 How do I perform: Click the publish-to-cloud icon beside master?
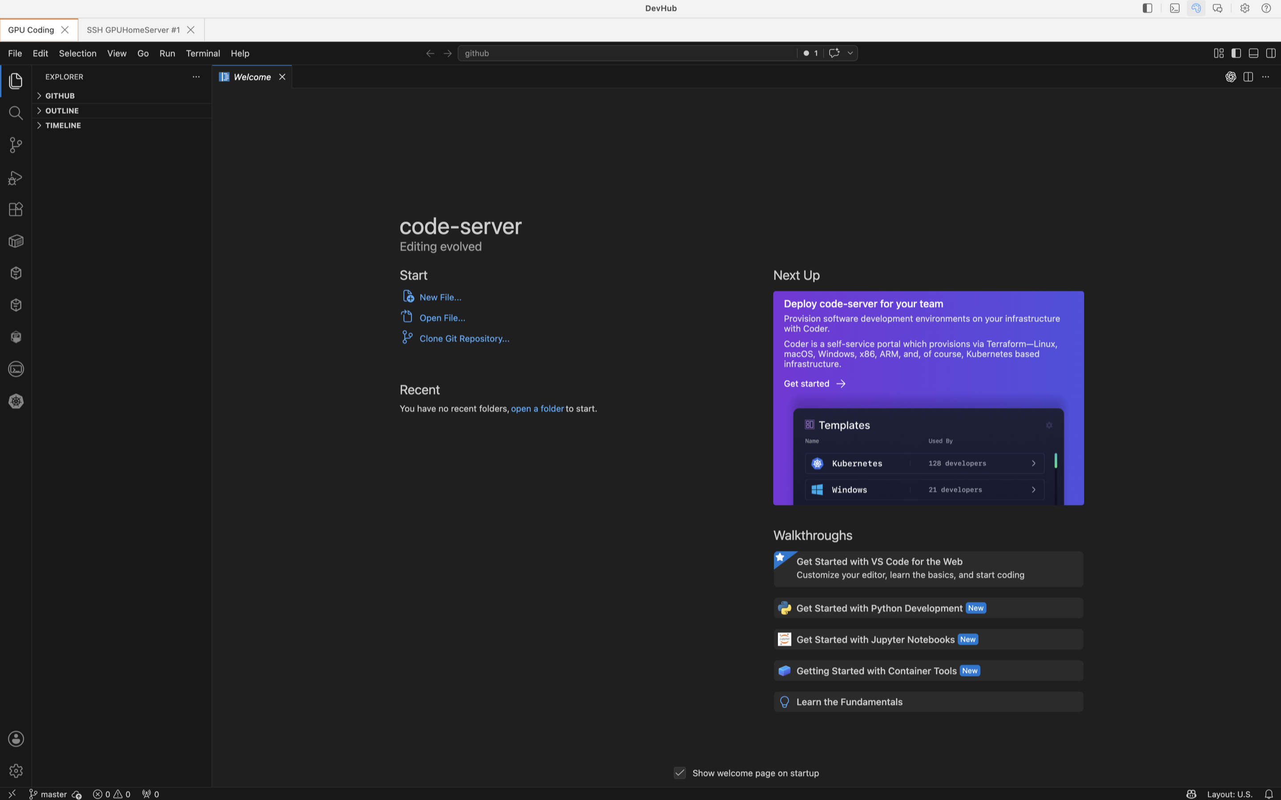click(77, 794)
